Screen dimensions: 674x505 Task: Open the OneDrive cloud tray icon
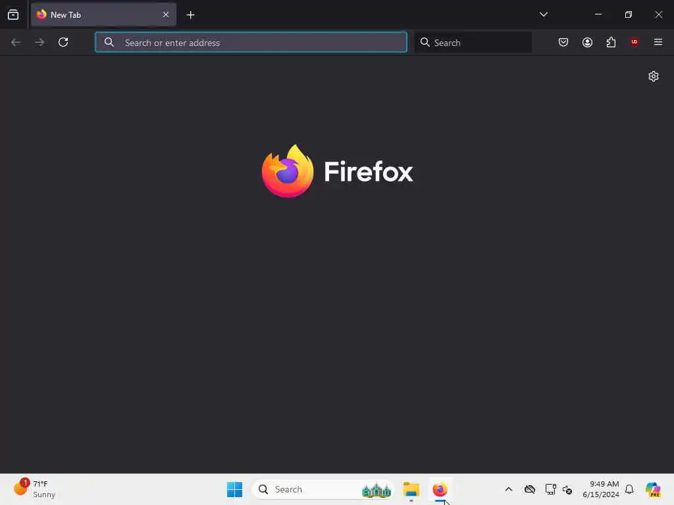coord(530,489)
